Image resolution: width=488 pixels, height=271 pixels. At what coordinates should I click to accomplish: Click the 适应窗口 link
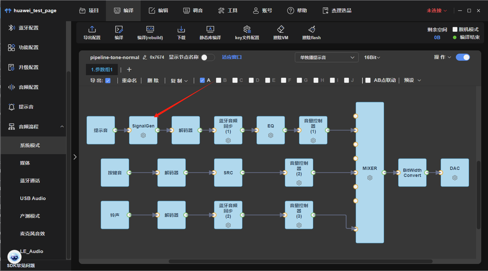[232, 57]
